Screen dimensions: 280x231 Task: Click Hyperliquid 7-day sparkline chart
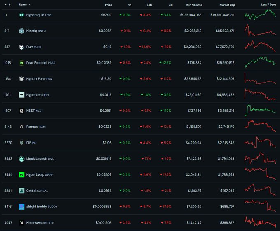click(x=260, y=15)
